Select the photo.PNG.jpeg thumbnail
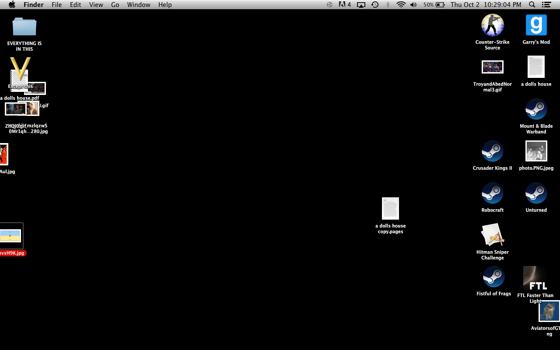This screenshot has width=560, height=350. pyautogui.click(x=536, y=151)
